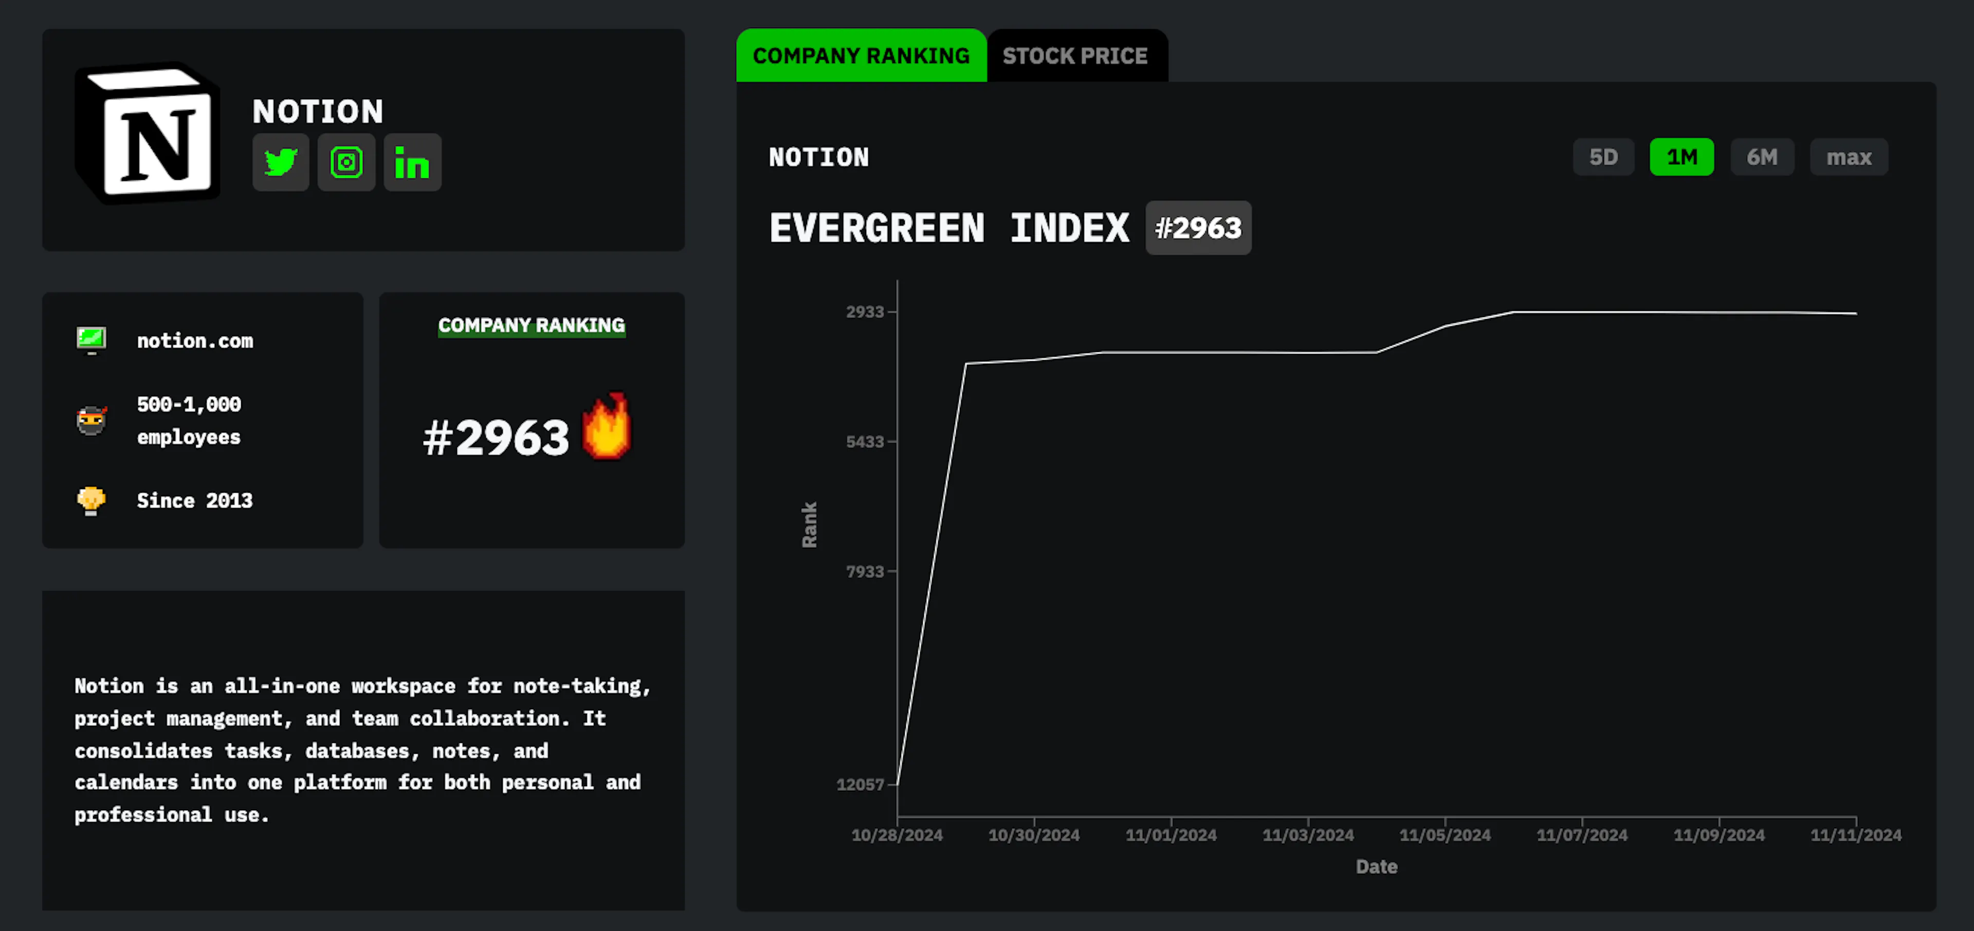Image resolution: width=1974 pixels, height=931 pixels.
Task: Open Notion's Instagram profile icon
Action: pyautogui.click(x=346, y=162)
